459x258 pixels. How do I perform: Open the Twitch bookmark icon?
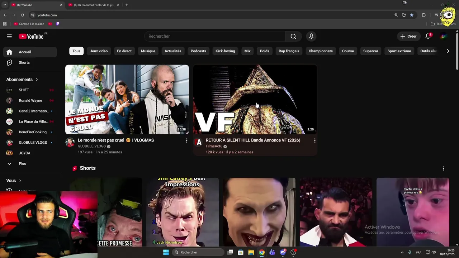click(x=58, y=24)
